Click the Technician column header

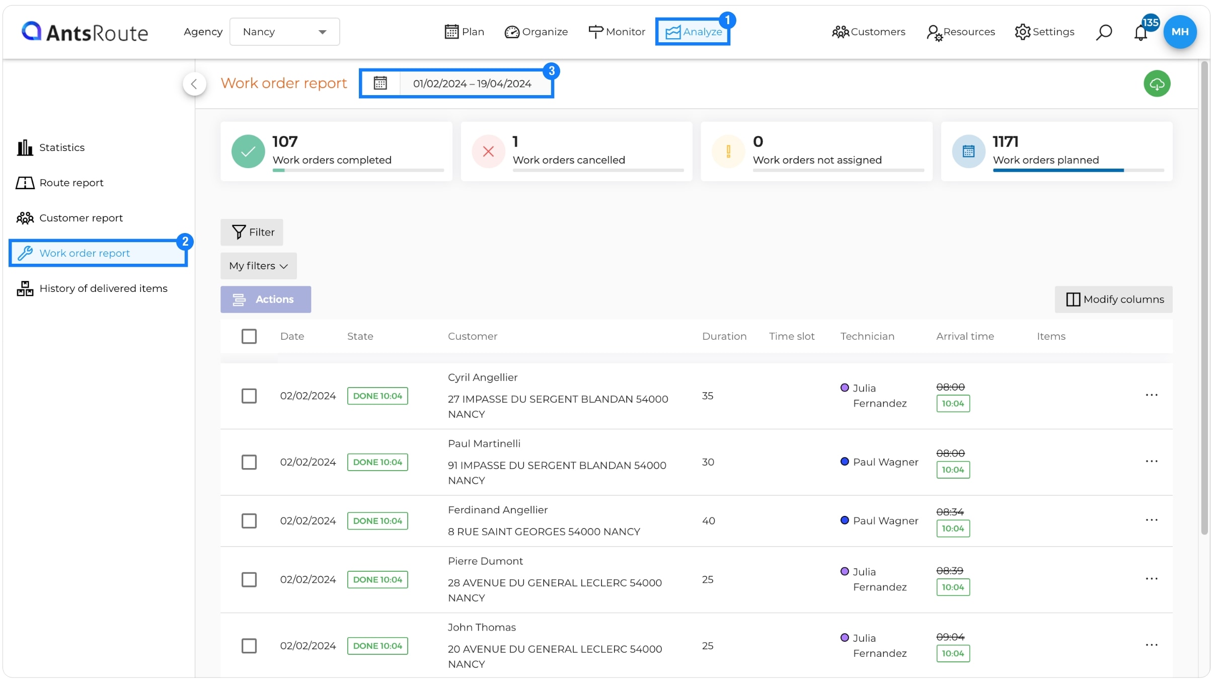click(867, 336)
